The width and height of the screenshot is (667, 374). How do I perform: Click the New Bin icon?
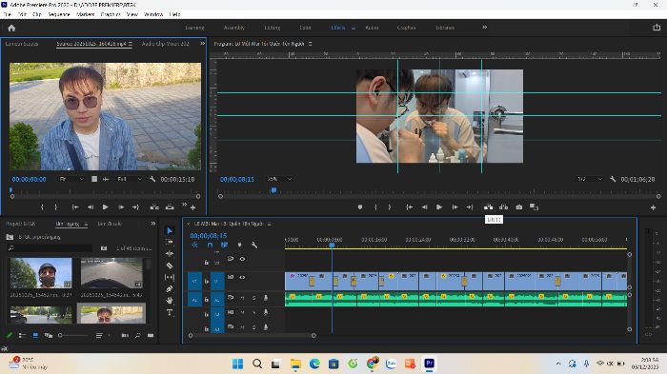(151, 335)
